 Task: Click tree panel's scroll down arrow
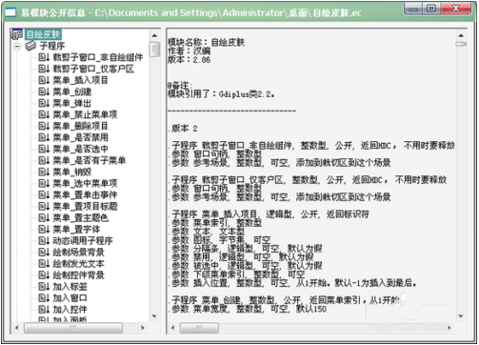pyautogui.click(x=154, y=316)
